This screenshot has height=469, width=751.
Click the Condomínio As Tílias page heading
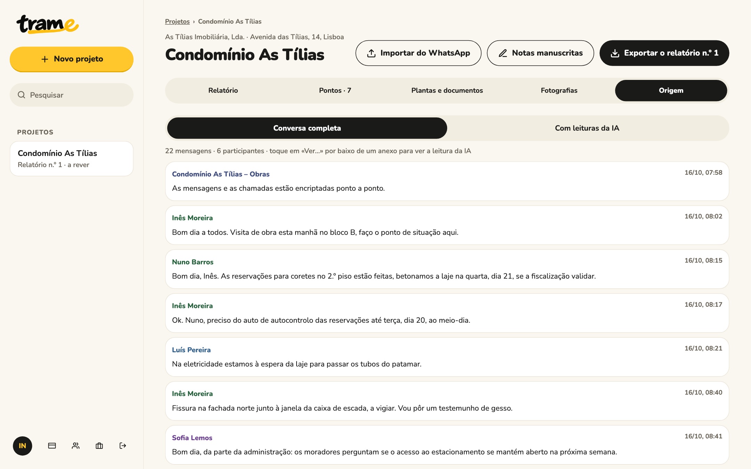tap(245, 55)
